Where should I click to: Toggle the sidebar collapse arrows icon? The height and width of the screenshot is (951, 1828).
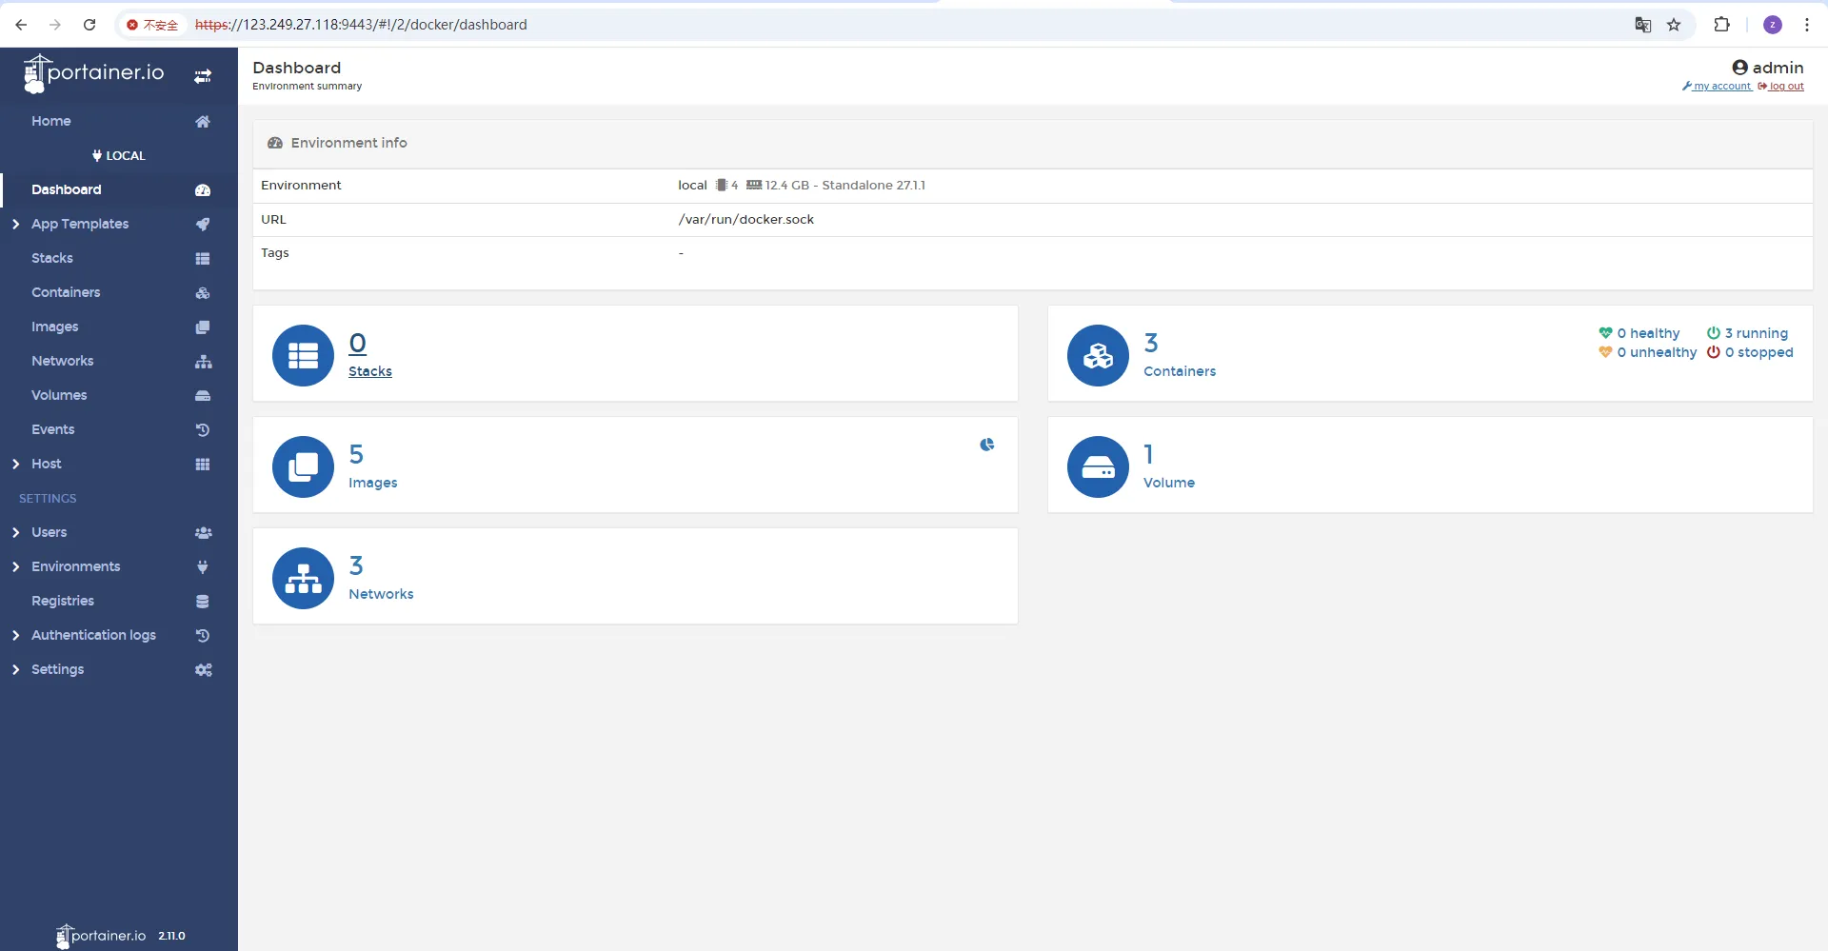pyautogui.click(x=203, y=76)
